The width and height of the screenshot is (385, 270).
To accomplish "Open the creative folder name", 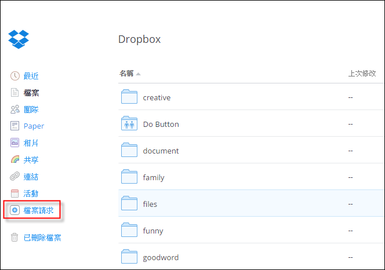I will (x=157, y=98).
